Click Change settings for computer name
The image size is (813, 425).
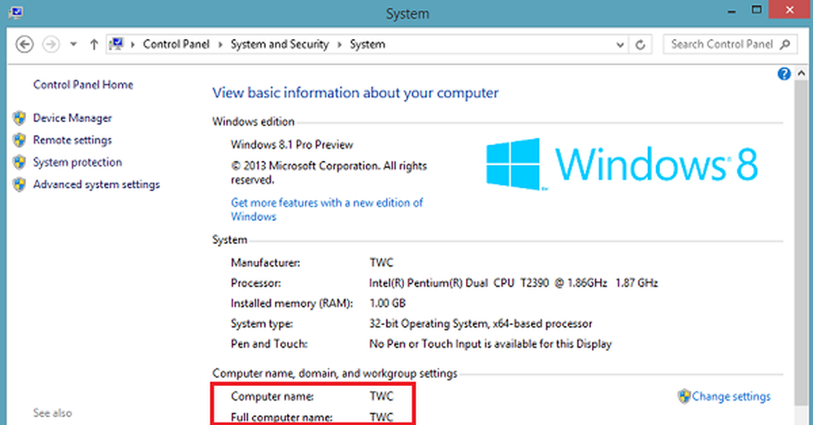point(729,397)
